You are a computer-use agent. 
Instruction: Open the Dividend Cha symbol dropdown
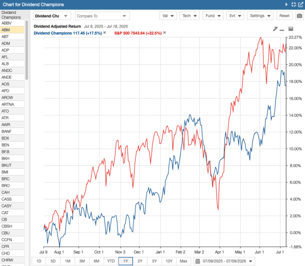(x=52, y=16)
